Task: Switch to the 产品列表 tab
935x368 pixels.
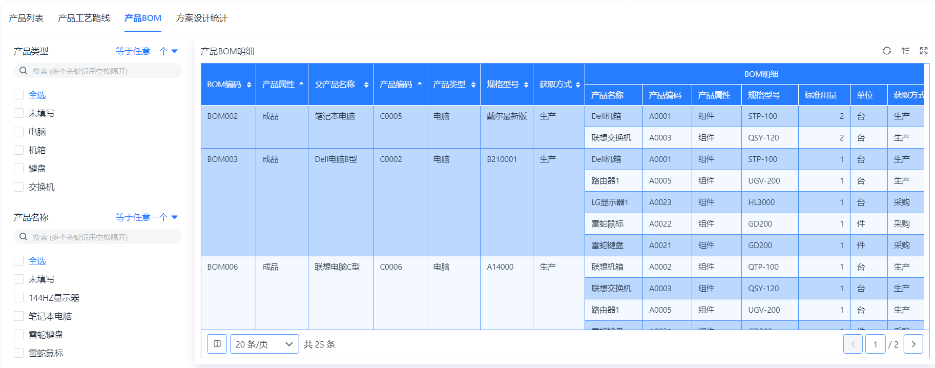Action: (26, 18)
